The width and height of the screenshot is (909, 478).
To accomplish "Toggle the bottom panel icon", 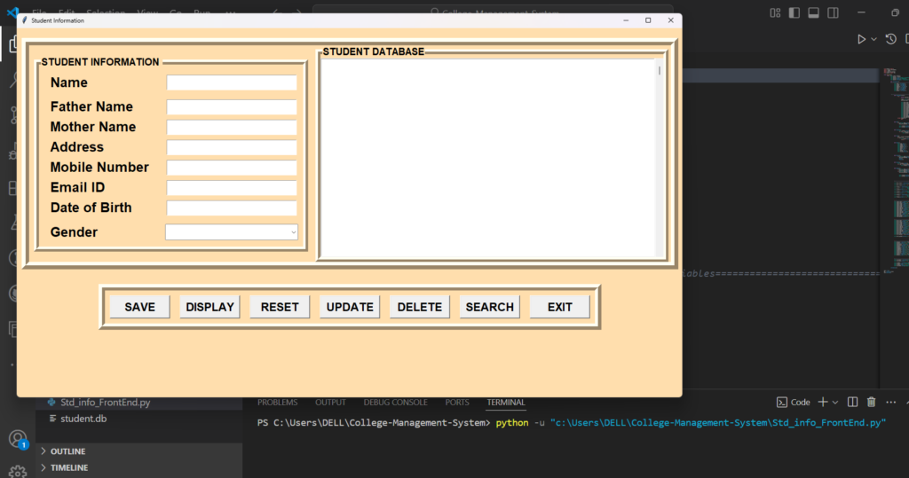I will (x=813, y=12).
